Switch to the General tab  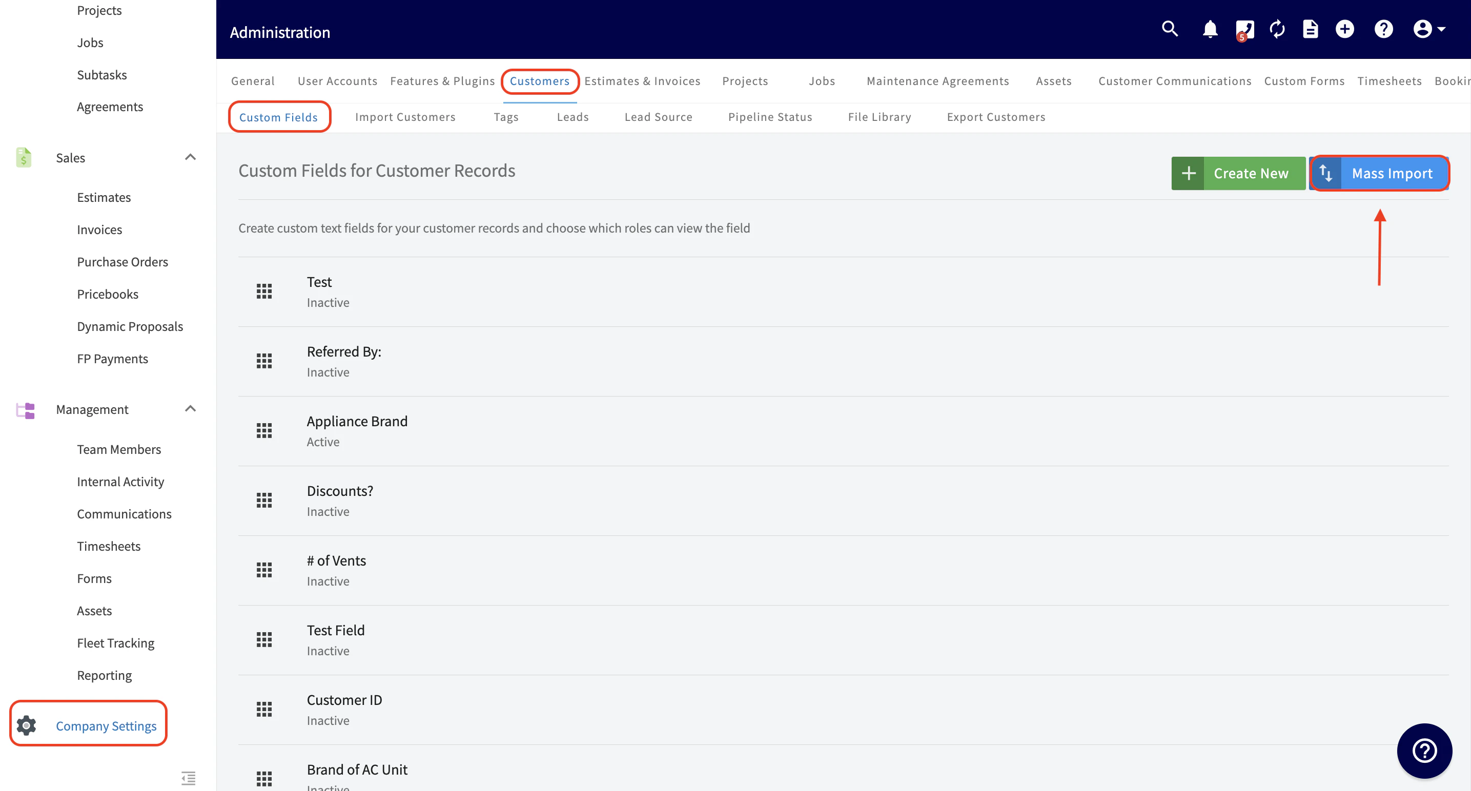point(253,81)
